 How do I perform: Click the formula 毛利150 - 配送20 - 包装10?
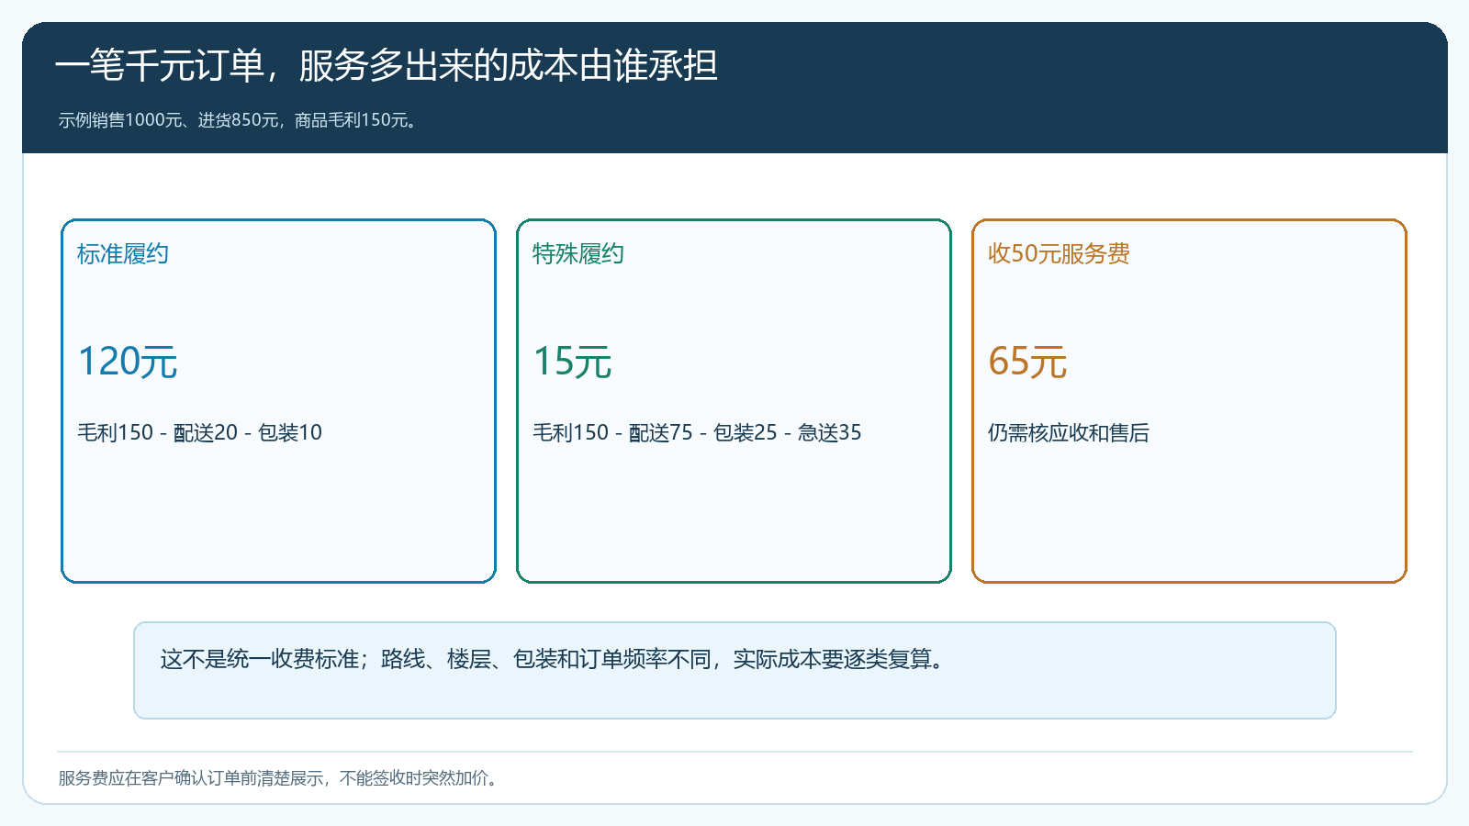click(x=200, y=432)
